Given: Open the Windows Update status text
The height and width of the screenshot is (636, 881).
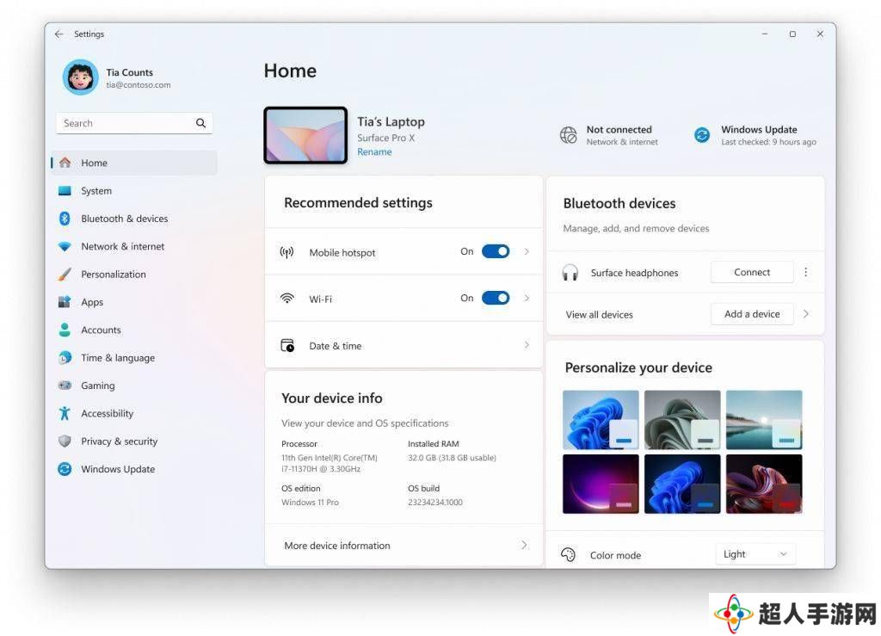Looking at the screenshot, I should click(x=768, y=135).
